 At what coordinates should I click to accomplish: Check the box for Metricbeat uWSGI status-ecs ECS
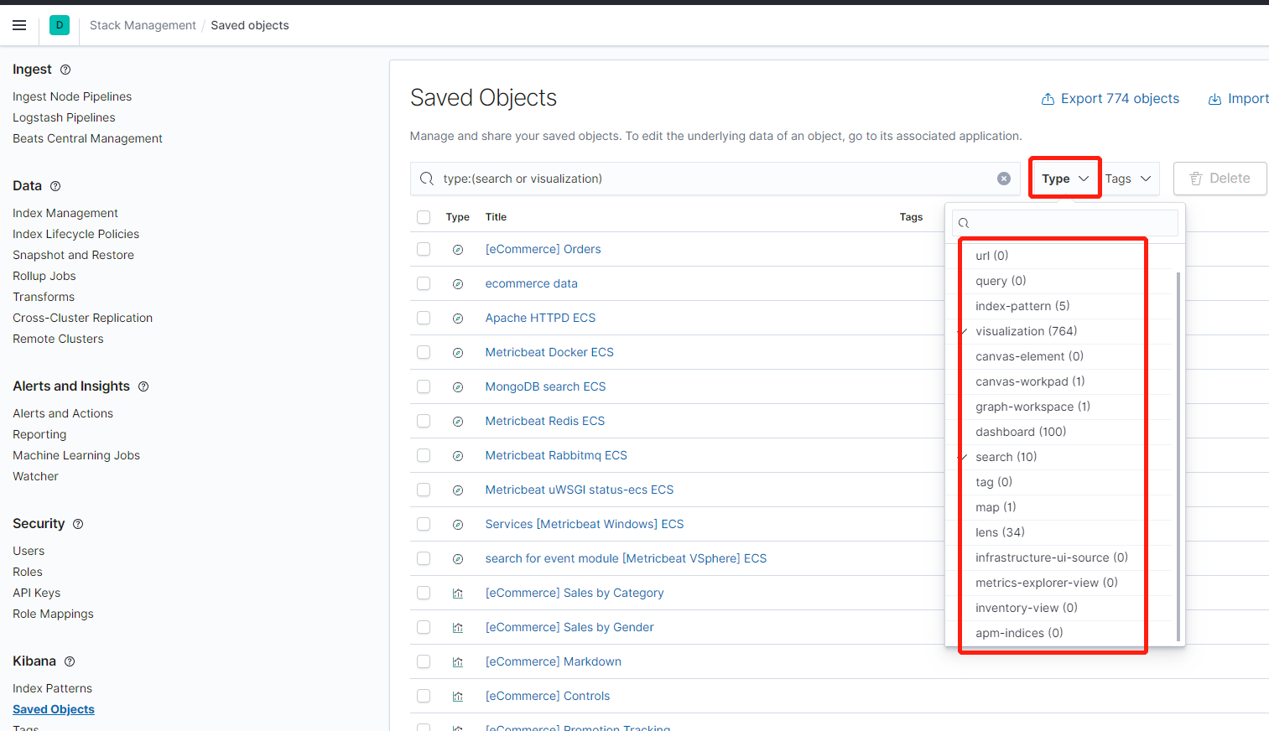coord(424,490)
